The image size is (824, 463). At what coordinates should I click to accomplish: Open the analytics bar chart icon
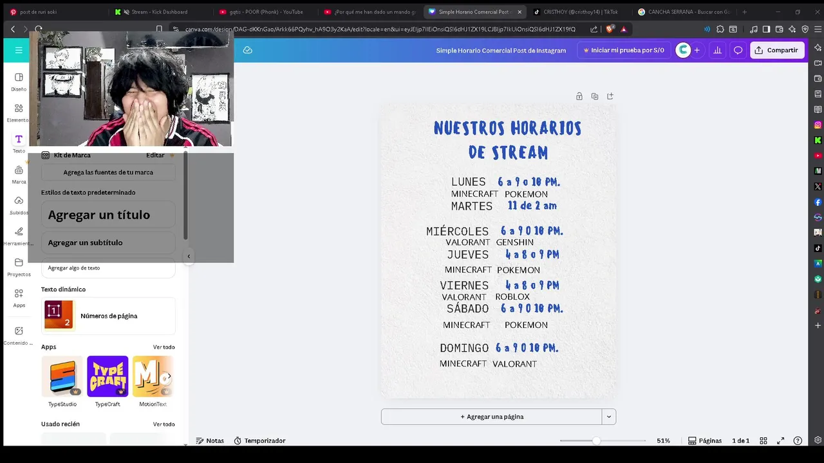pyautogui.click(x=717, y=50)
